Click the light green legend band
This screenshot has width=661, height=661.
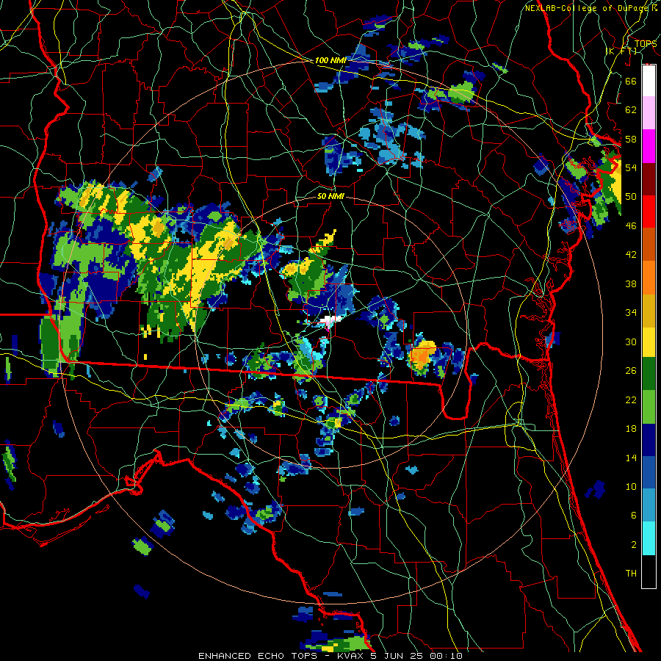coord(649,407)
